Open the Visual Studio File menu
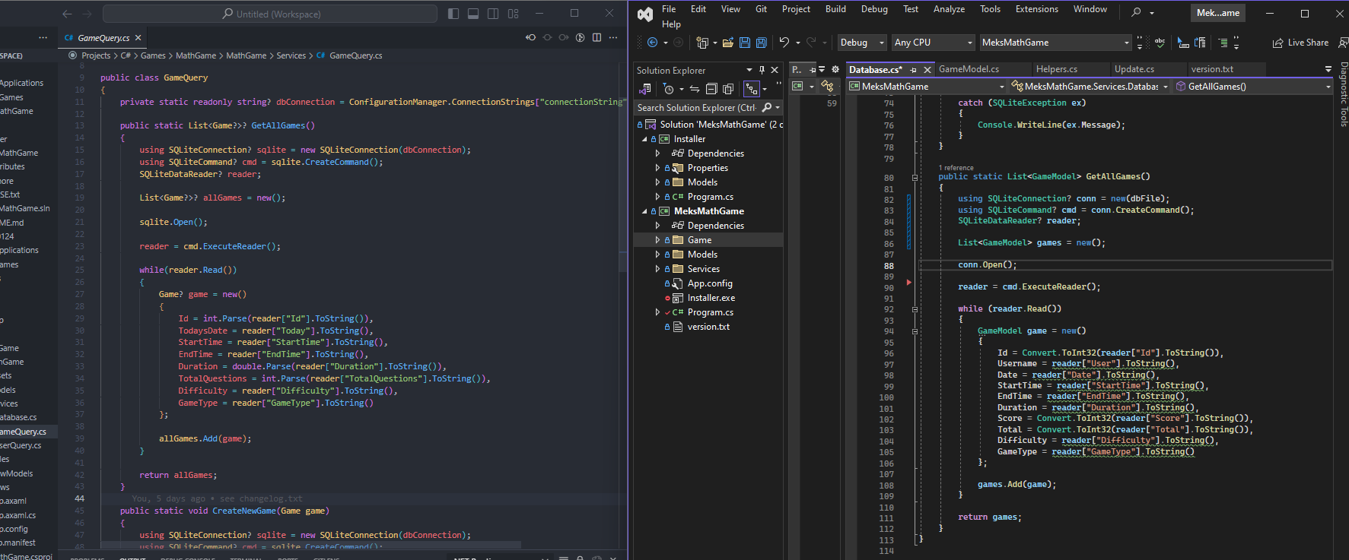The image size is (1349, 560). click(669, 9)
